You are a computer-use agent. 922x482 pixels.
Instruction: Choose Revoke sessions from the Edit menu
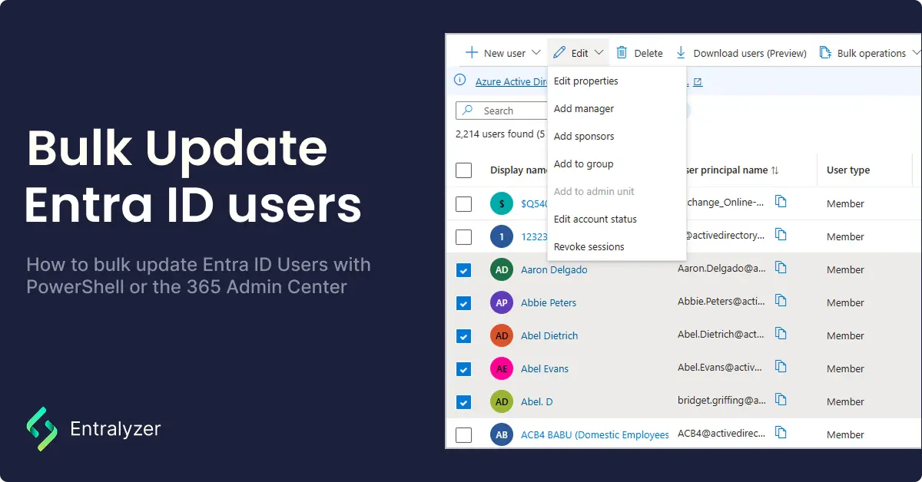pos(589,246)
